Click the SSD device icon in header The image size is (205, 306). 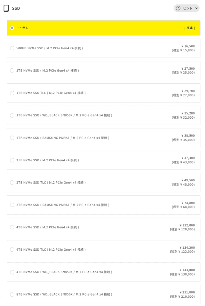6,8
